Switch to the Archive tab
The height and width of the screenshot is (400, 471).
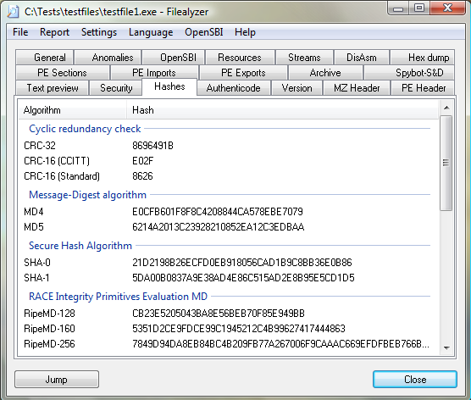[325, 73]
